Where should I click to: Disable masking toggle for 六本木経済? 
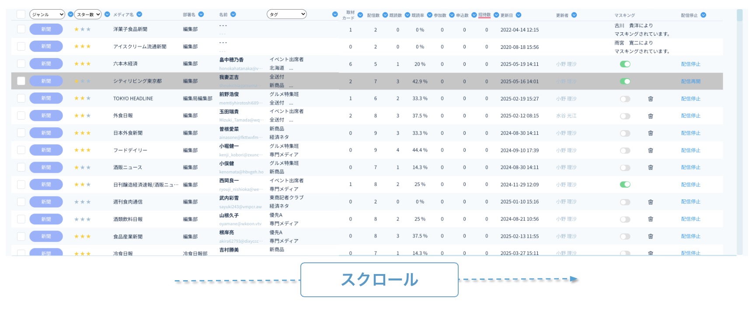pos(625,64)
